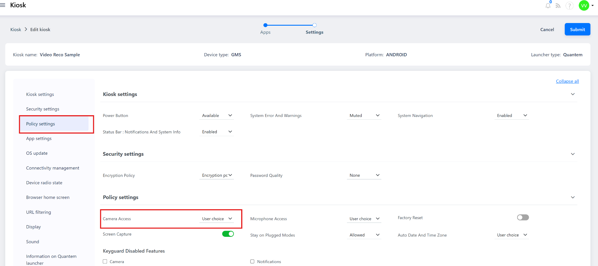Turn off the Screen Capture toggle
The image size is (598, 266).
pos(228,234)
